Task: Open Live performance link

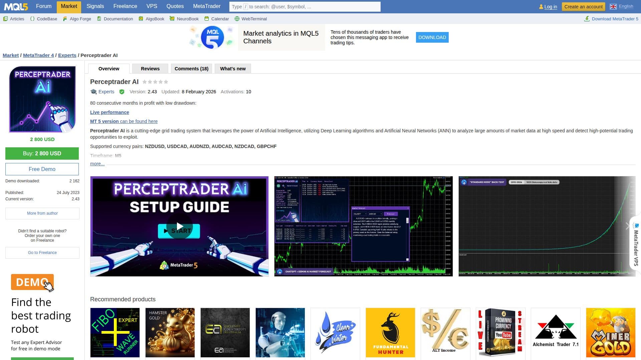Action: pyautogui.click(x=110, y=112)
